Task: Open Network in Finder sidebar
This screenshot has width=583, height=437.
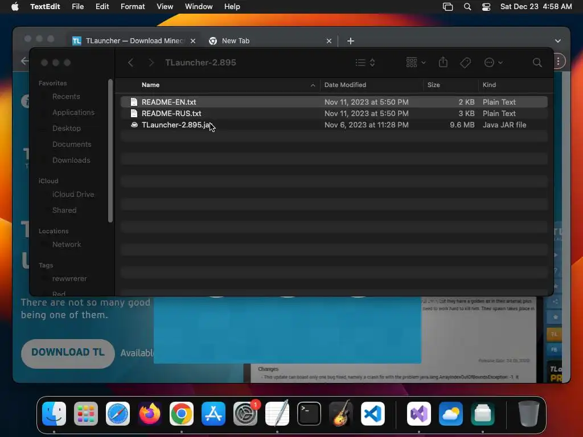Action: [67, 245]
